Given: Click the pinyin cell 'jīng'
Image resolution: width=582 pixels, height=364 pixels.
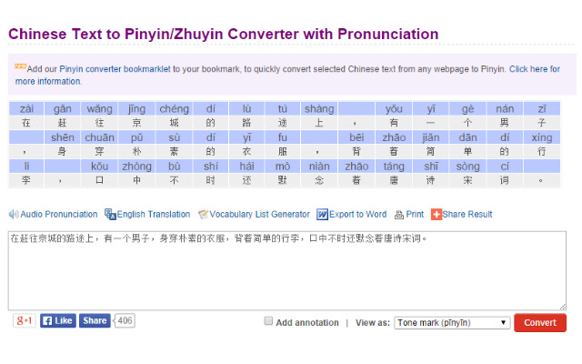Looking at the screenshot, I should (137, 109).
